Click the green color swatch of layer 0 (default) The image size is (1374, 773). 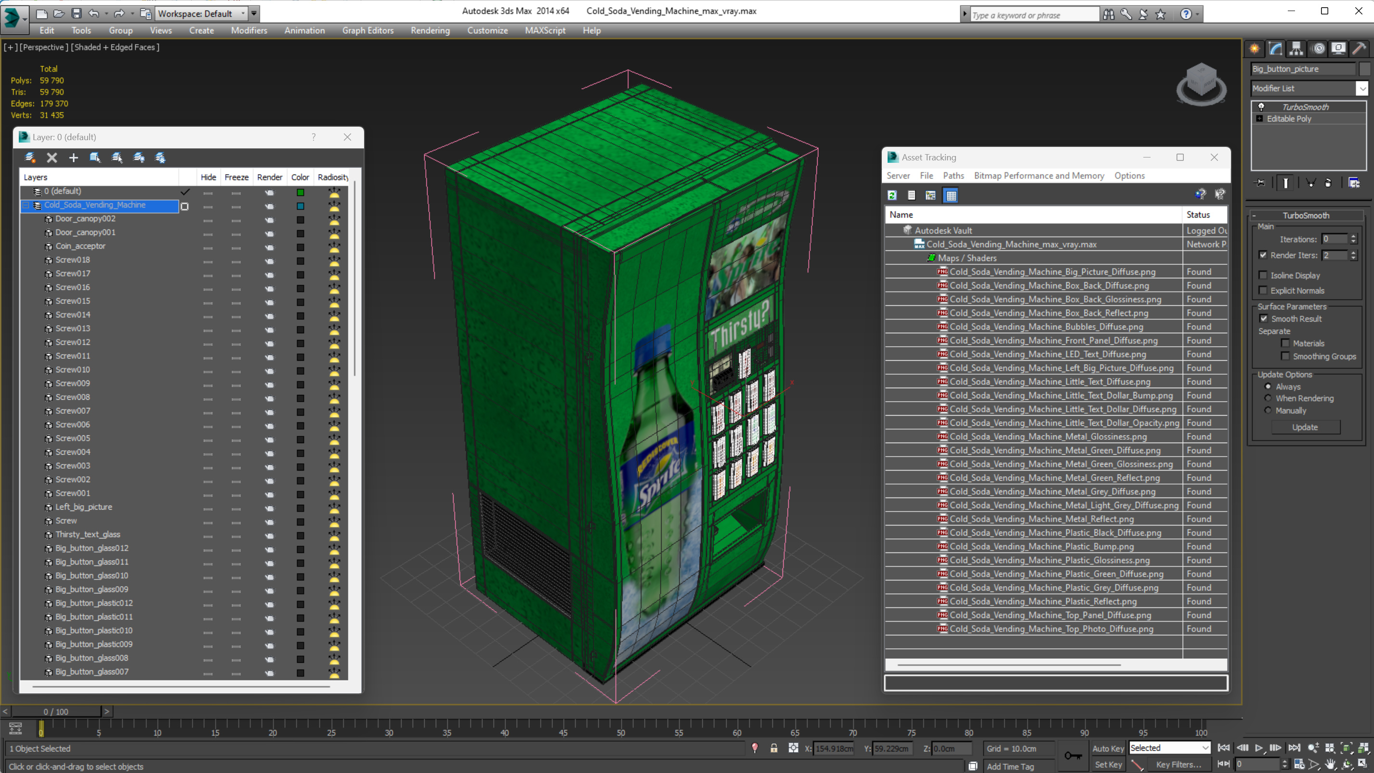[x=301, y=192]
